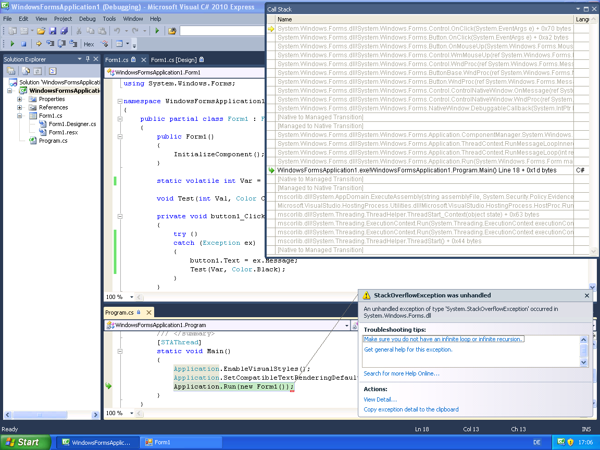Select Program.cs in Solution Explorer

pos(53,141)
